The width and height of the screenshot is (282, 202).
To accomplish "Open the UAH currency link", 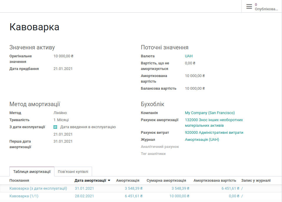I will (188, 56).
